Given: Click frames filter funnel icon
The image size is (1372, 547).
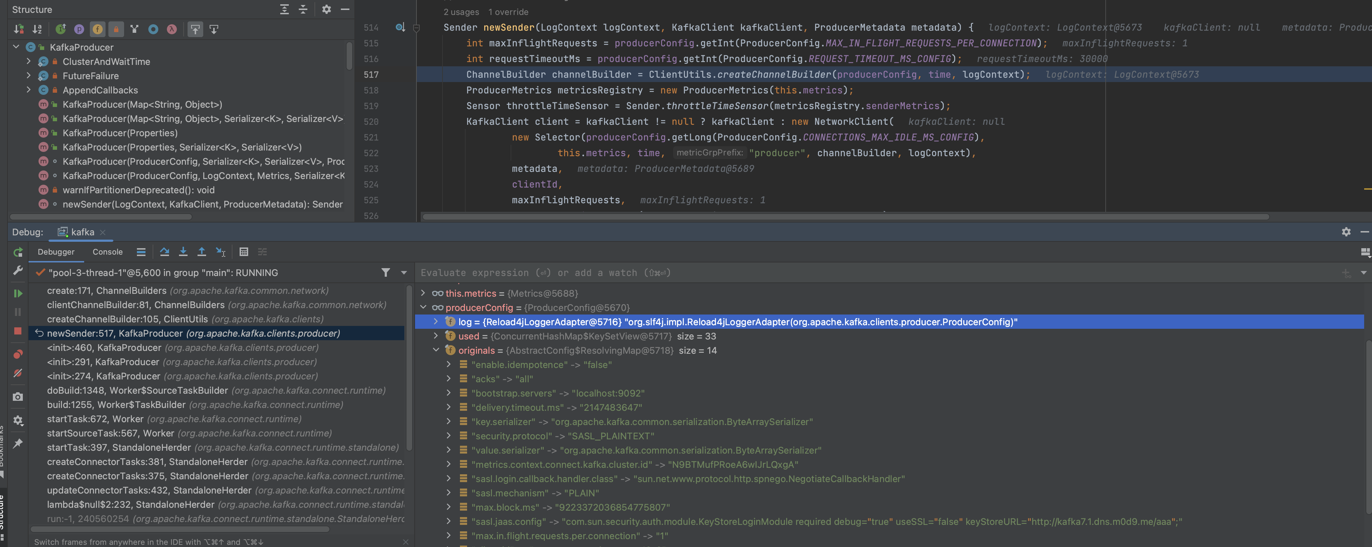Looking at the screenshot, I should point(386,273).
